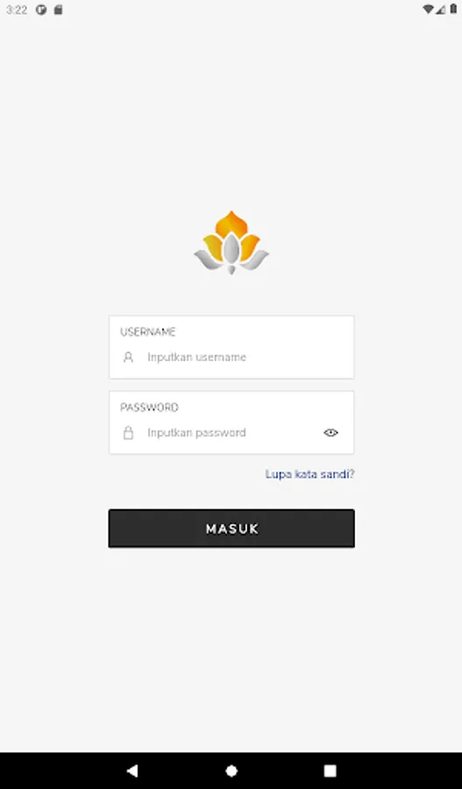Tap the cellular signal icon
Screen dimensions: 462x789
tap(440, 9)
